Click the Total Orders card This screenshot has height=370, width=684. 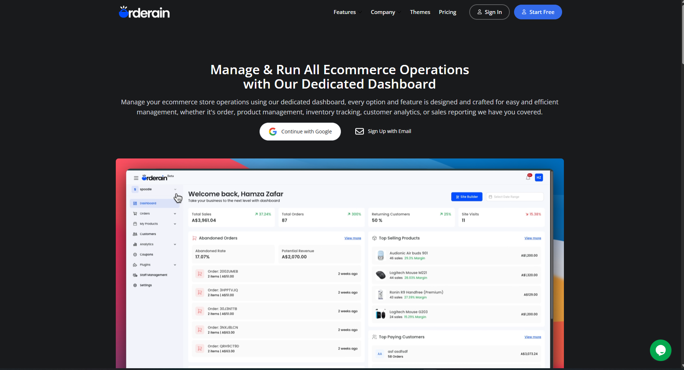322,217
